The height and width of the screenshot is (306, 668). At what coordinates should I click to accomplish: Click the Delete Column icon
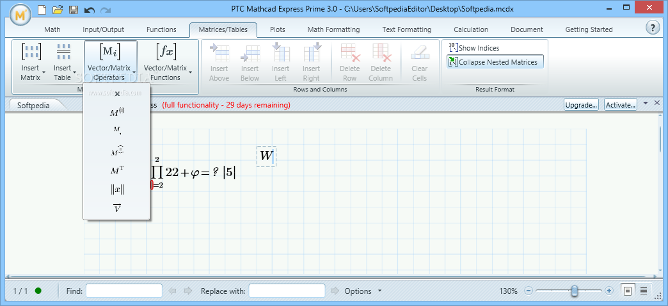tap(381, 52)
